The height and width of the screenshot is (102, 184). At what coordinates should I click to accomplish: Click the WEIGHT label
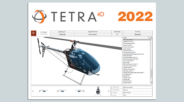(114, 95)
